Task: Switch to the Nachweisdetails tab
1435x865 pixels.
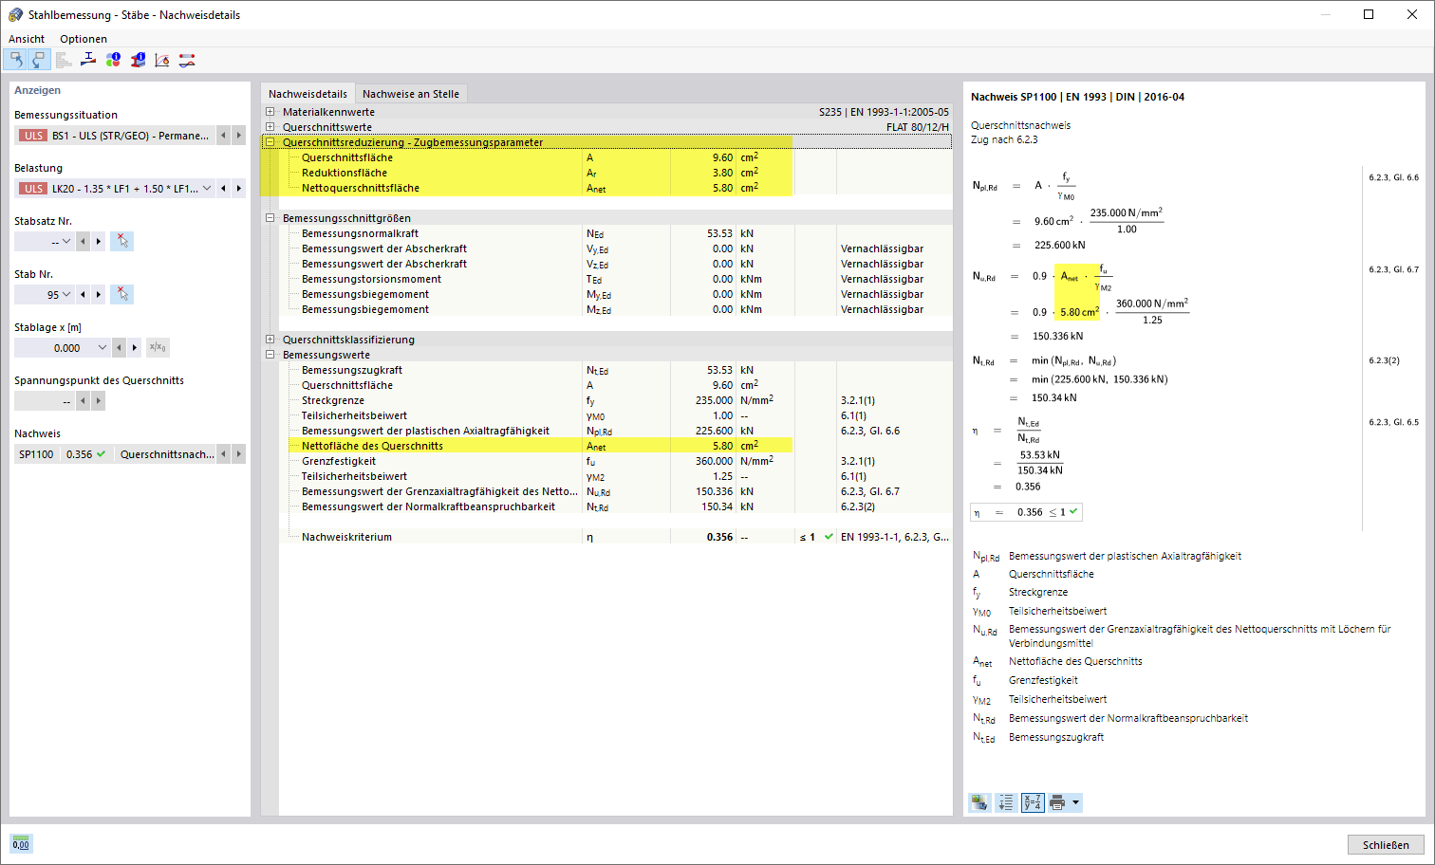Action: [x=307, y=94]
